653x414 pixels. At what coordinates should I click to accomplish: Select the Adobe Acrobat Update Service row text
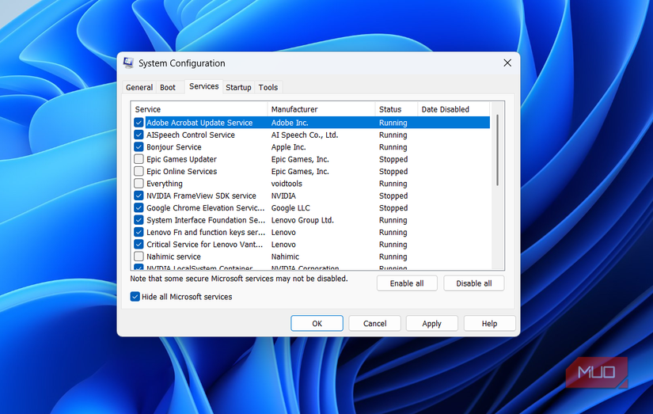point(199,123)
